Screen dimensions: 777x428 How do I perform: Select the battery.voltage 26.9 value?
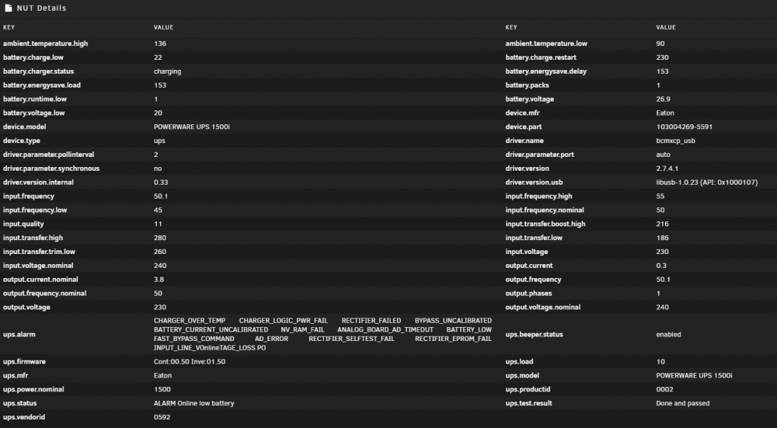pyautogui.click(x=663, y=99)
